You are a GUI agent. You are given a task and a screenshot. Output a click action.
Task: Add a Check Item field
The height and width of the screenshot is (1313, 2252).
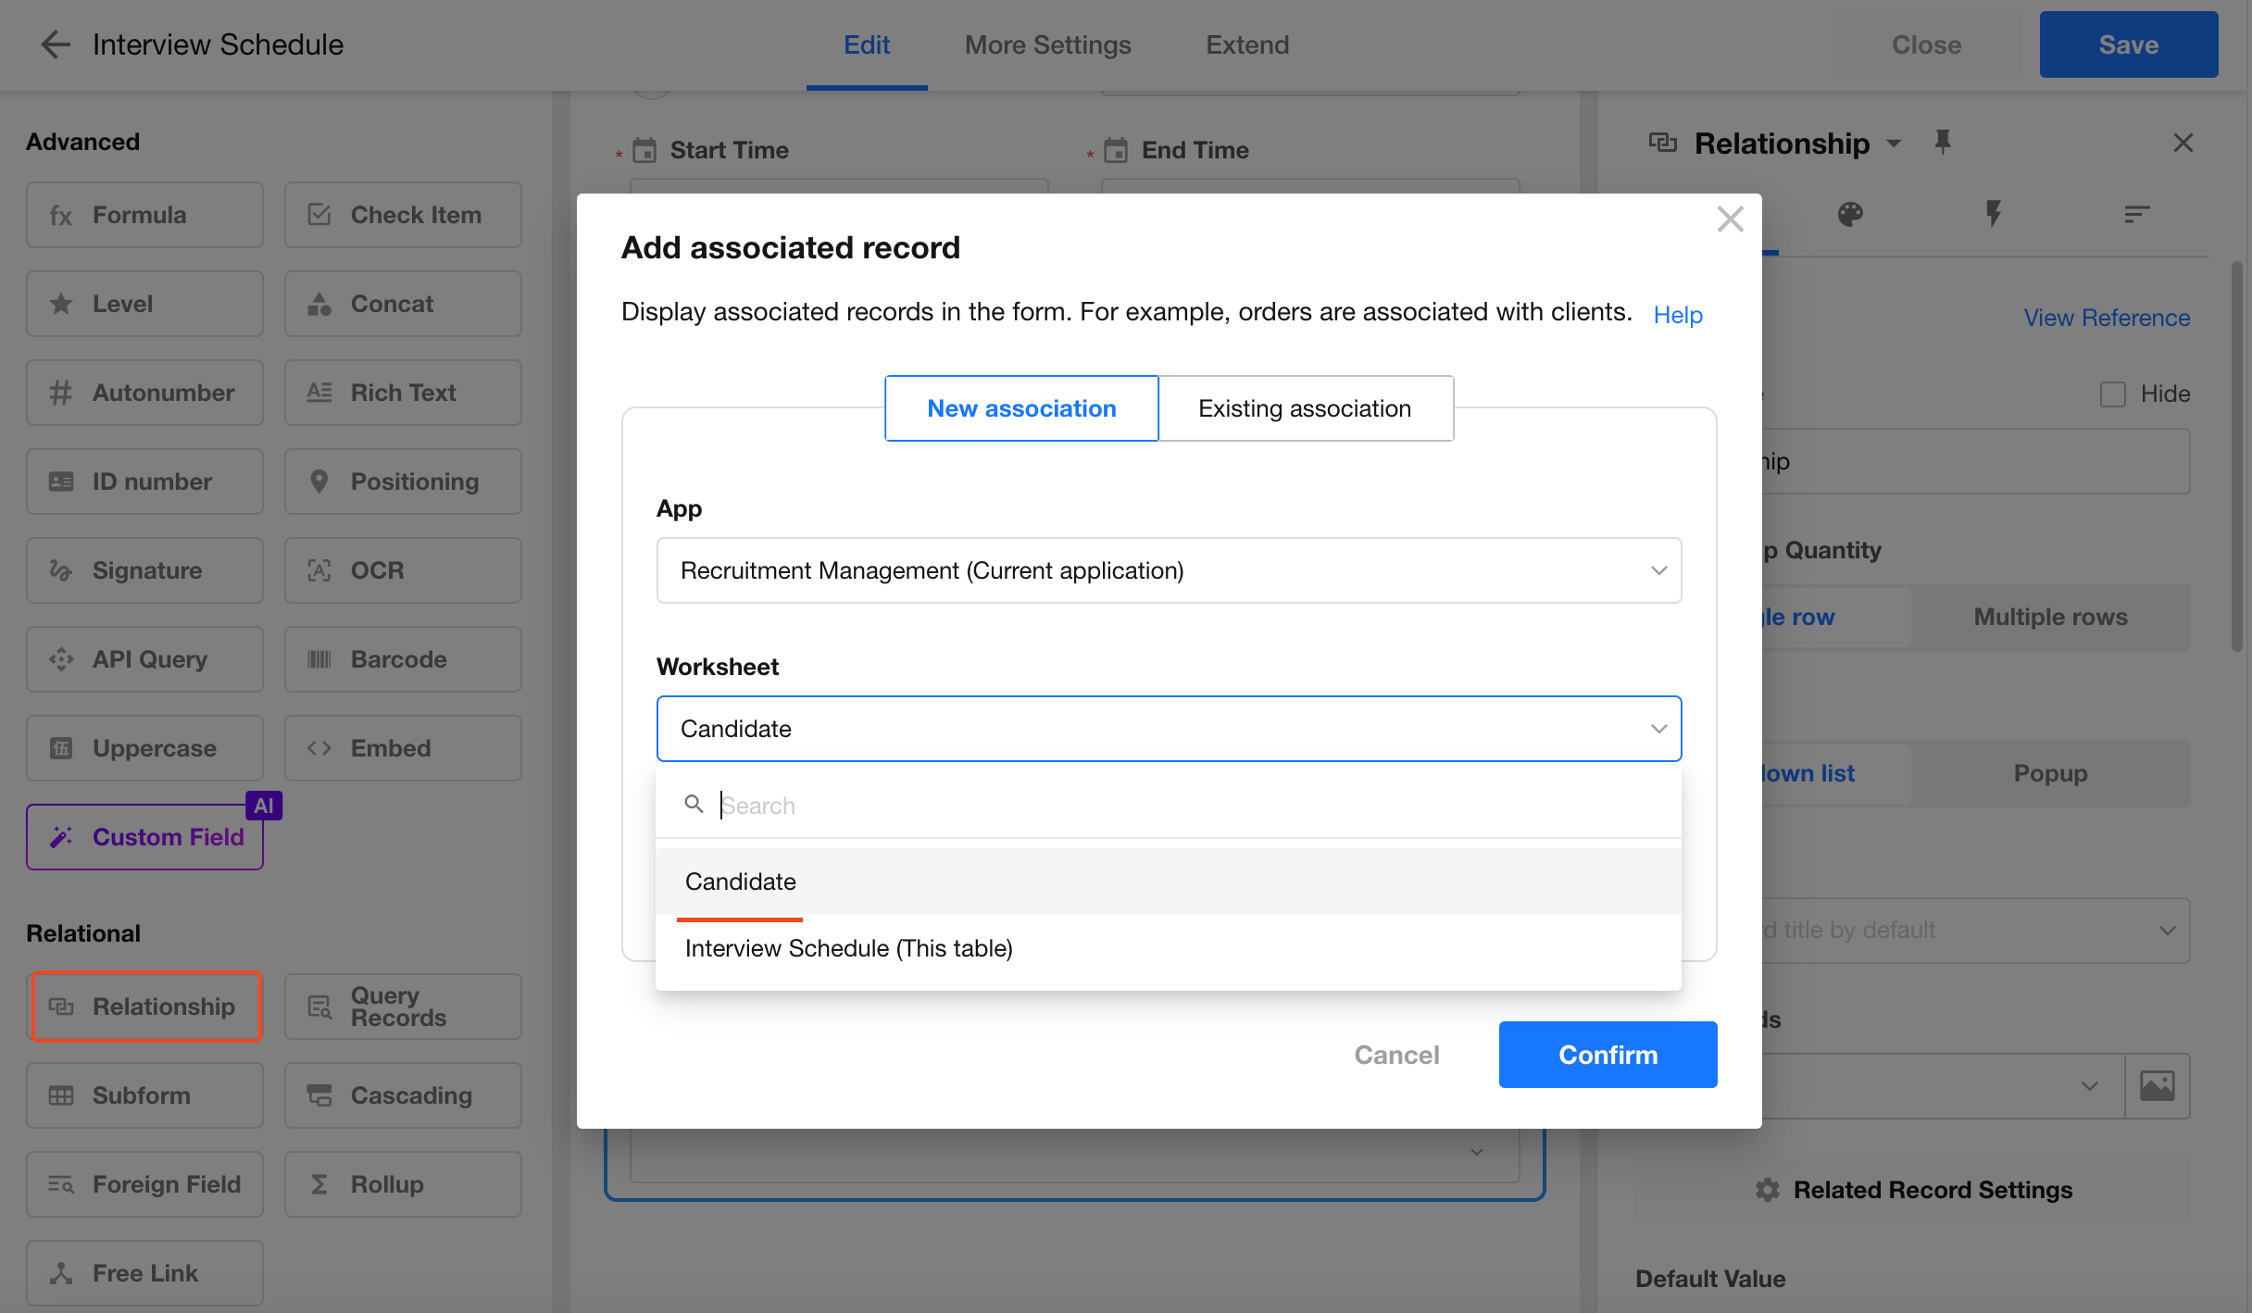403,215
